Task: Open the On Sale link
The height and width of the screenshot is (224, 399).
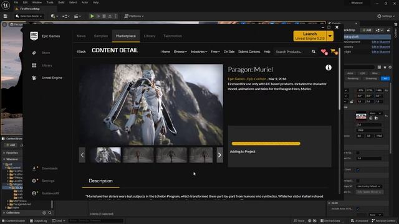Action: (x=229, y=52)
